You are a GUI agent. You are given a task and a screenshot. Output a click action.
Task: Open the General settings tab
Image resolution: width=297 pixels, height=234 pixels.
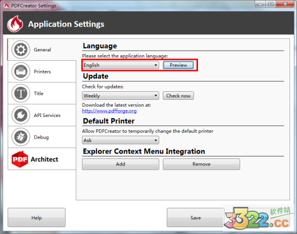click(x=42, y=49)
